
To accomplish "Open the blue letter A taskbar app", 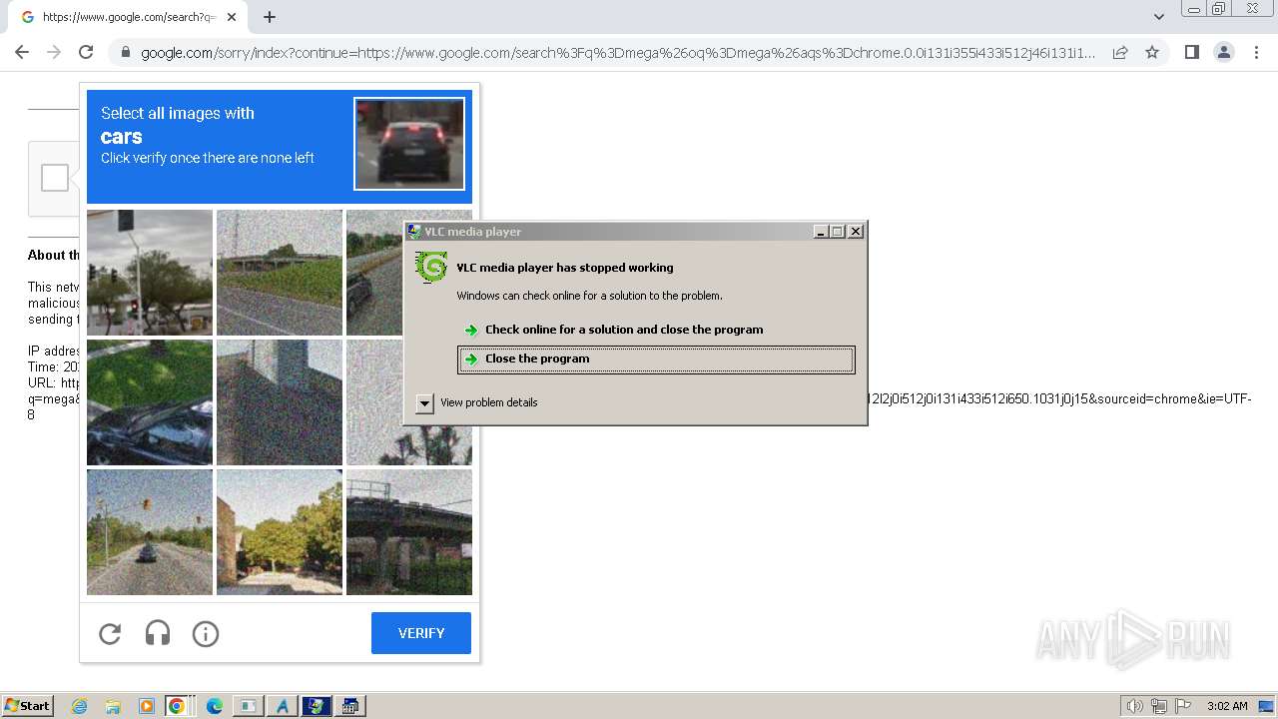I will 282,706.
